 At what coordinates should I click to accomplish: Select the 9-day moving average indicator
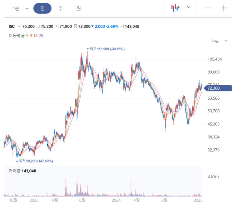pos(31,36)
